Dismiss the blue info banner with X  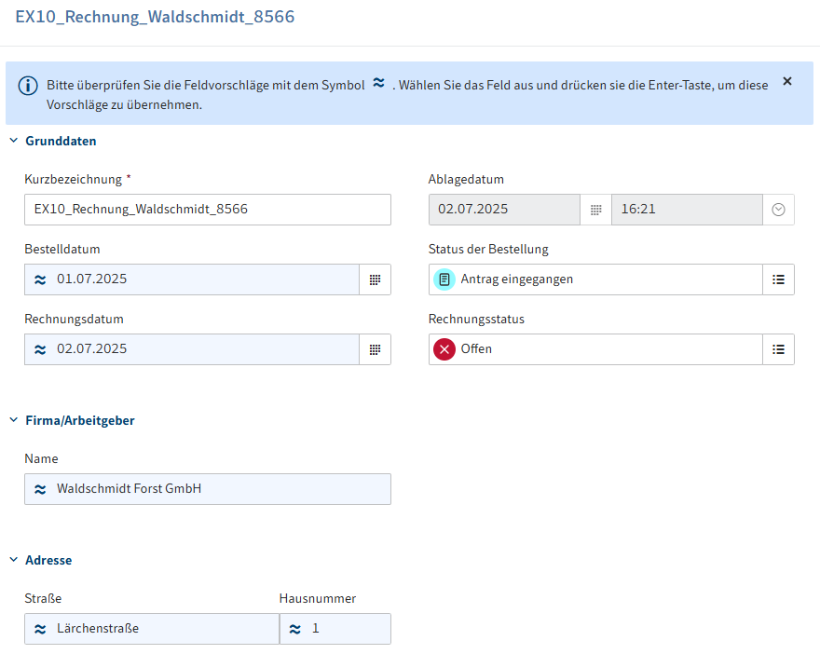(x=787, y=81)
